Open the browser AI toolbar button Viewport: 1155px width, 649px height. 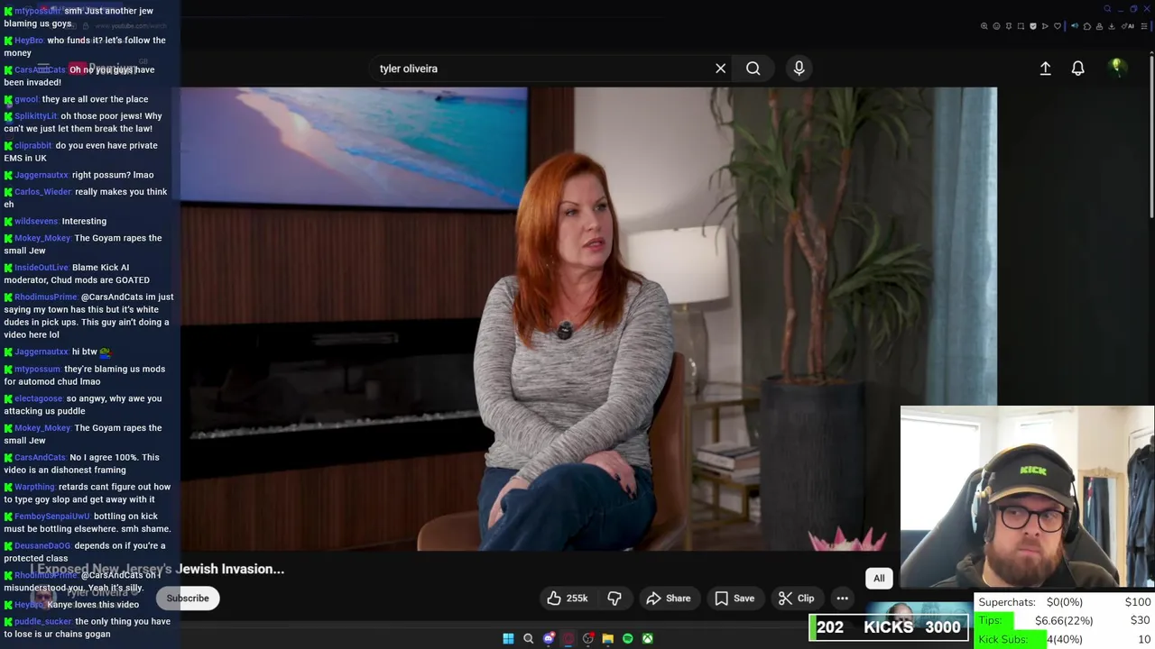[x=1128, y=26]
